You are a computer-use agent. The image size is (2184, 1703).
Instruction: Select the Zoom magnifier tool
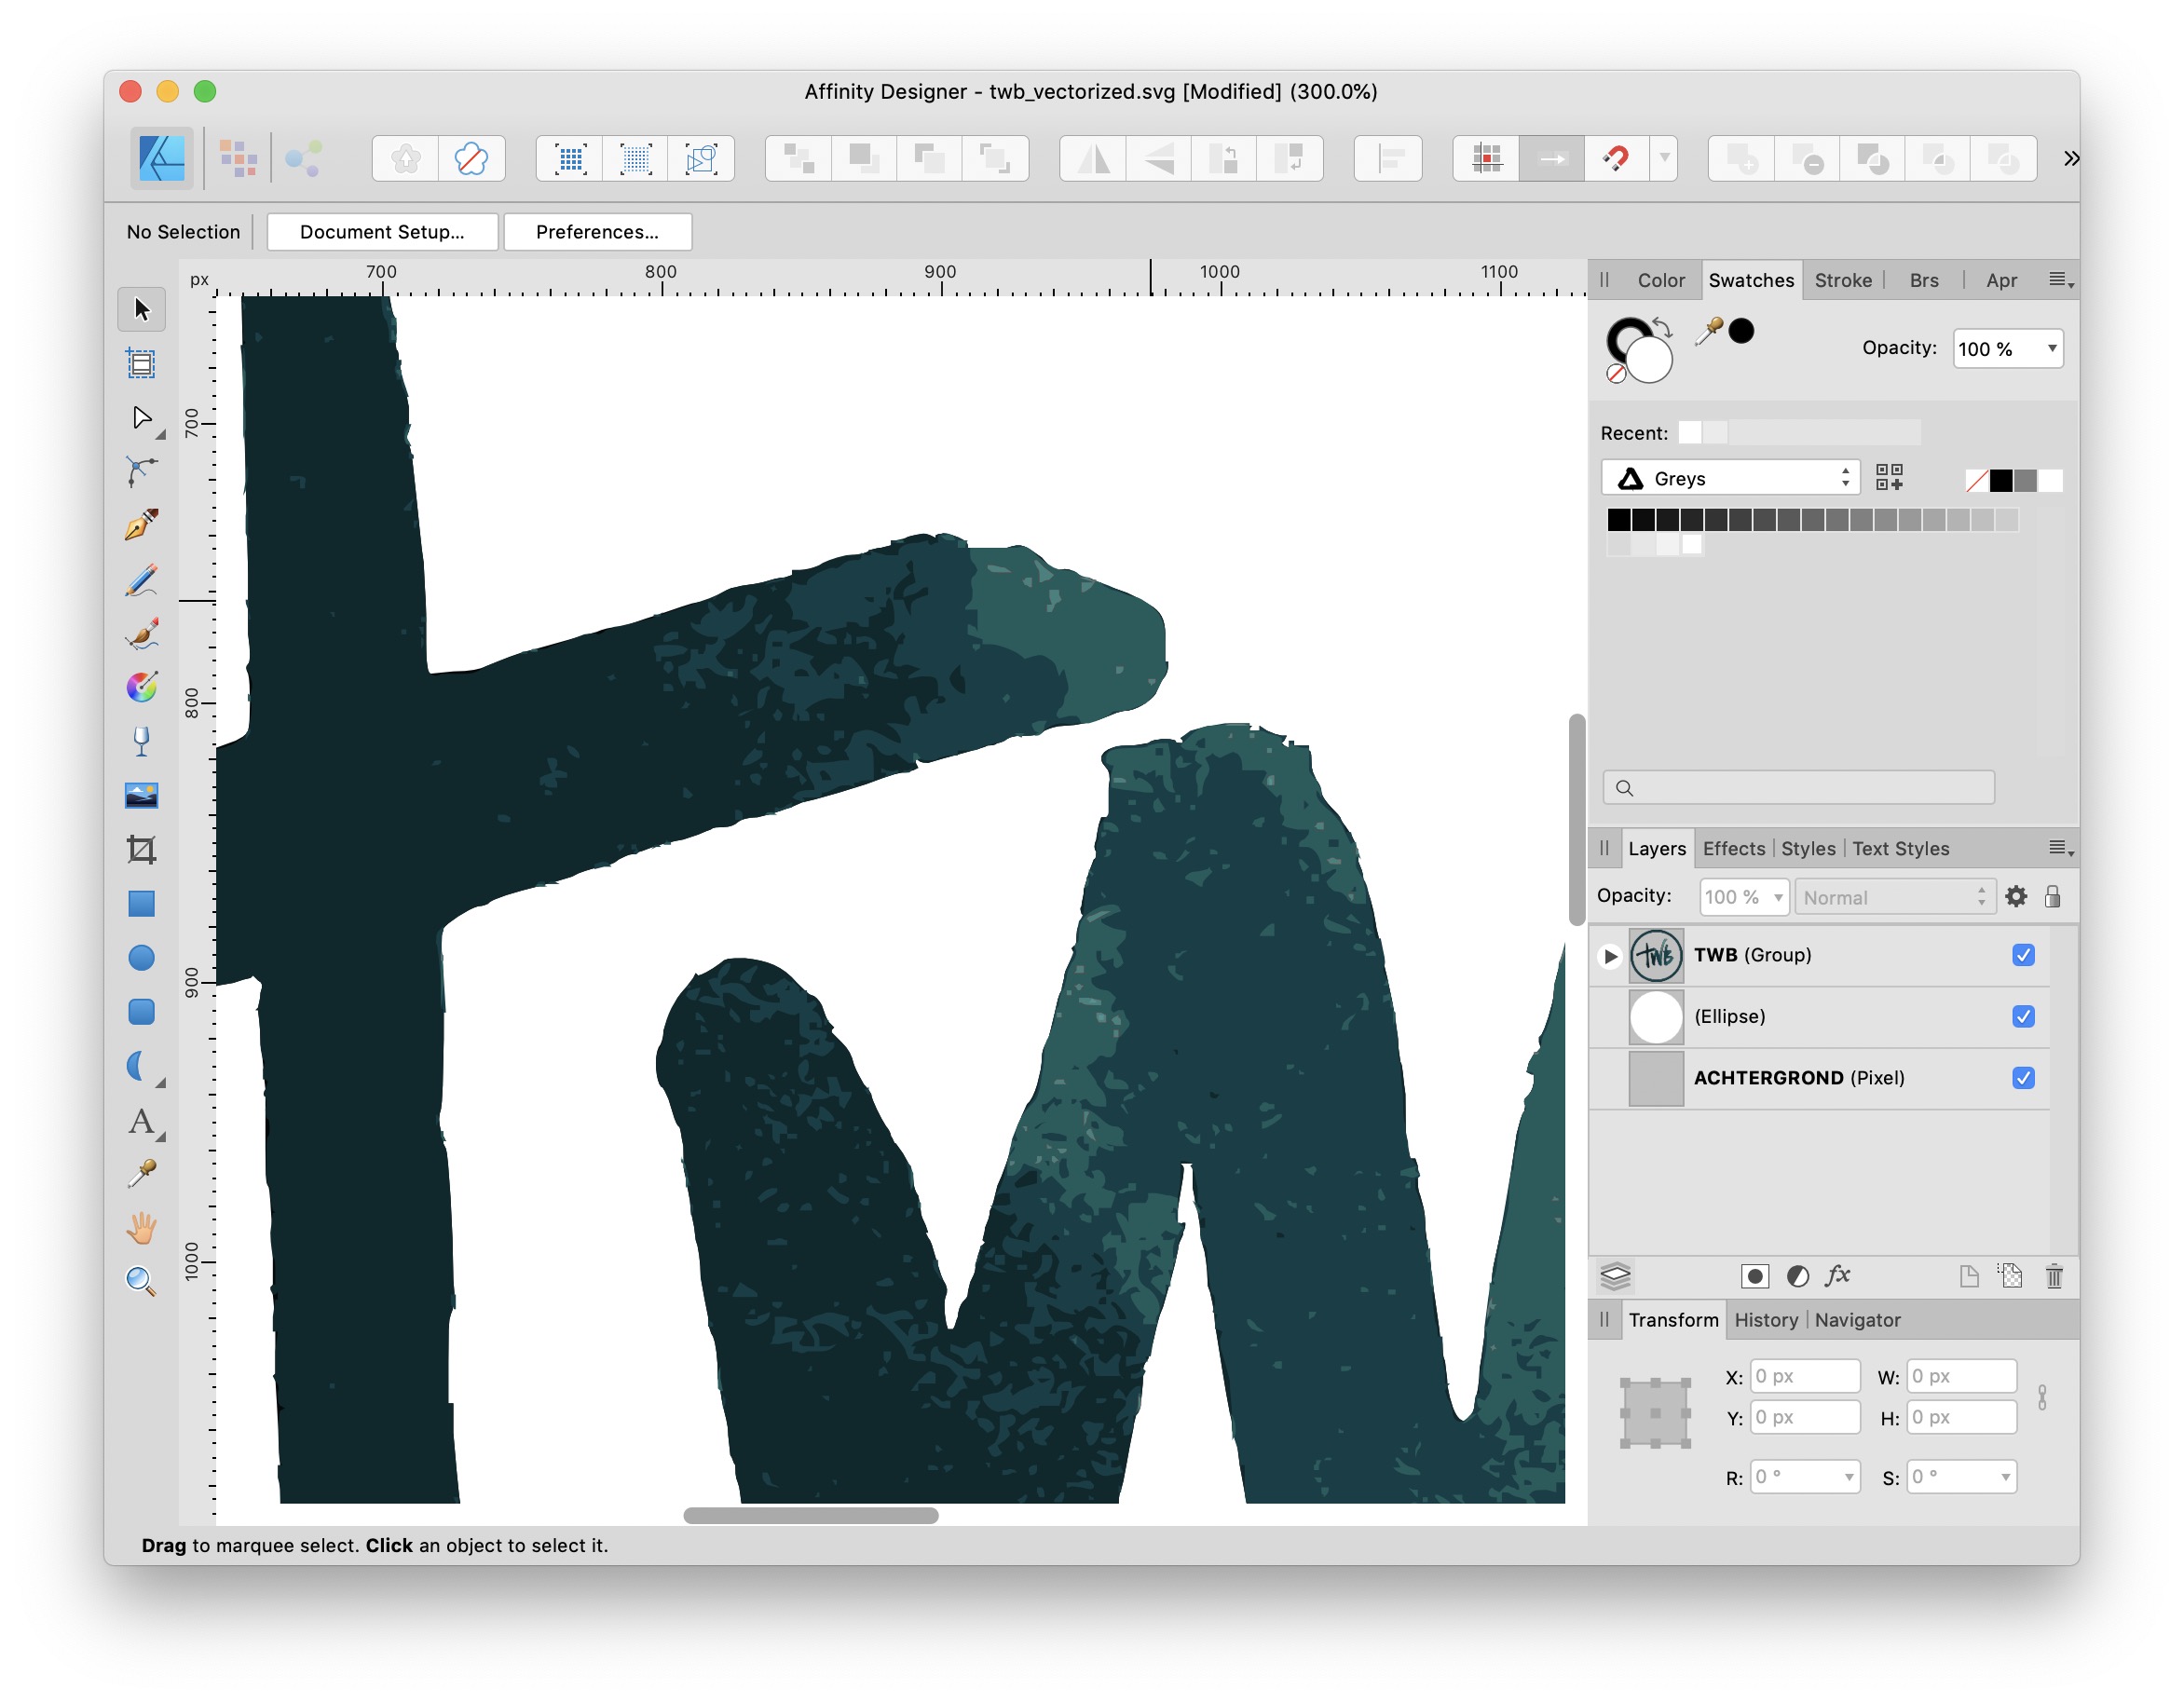[141, 1281]
